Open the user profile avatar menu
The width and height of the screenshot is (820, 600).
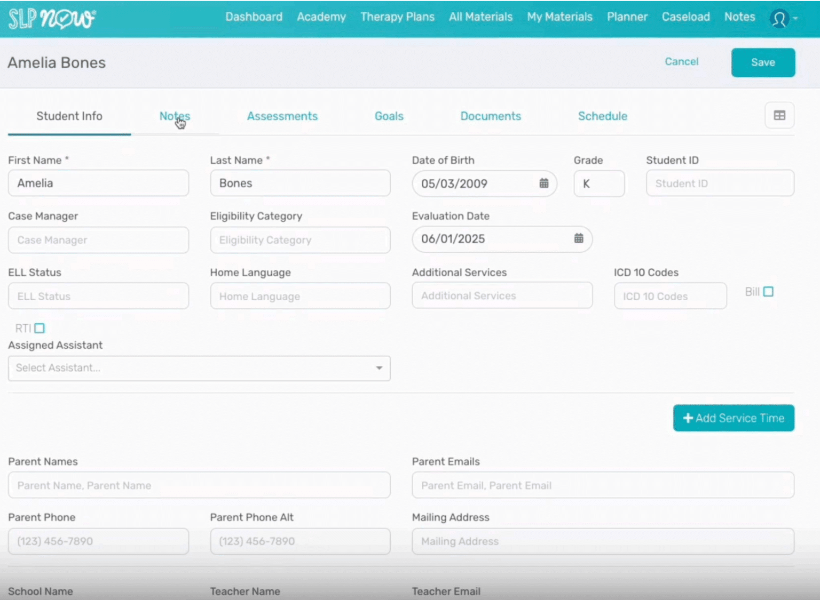(x=779, y=18)
